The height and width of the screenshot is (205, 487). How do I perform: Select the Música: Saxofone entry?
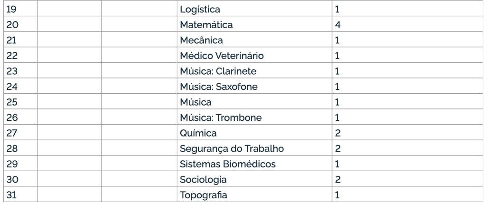(219, 87)
